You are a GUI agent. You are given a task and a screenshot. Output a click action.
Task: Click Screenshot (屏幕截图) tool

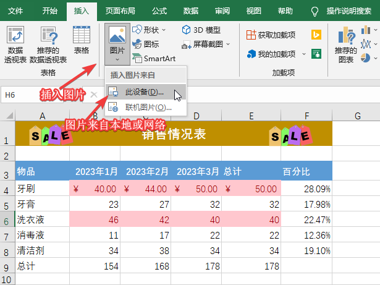(206, 44)
